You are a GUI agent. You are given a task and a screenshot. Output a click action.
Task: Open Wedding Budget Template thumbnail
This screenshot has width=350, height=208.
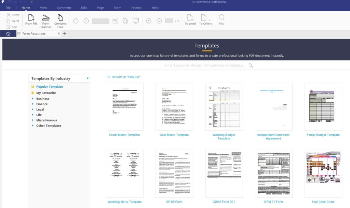224,107
